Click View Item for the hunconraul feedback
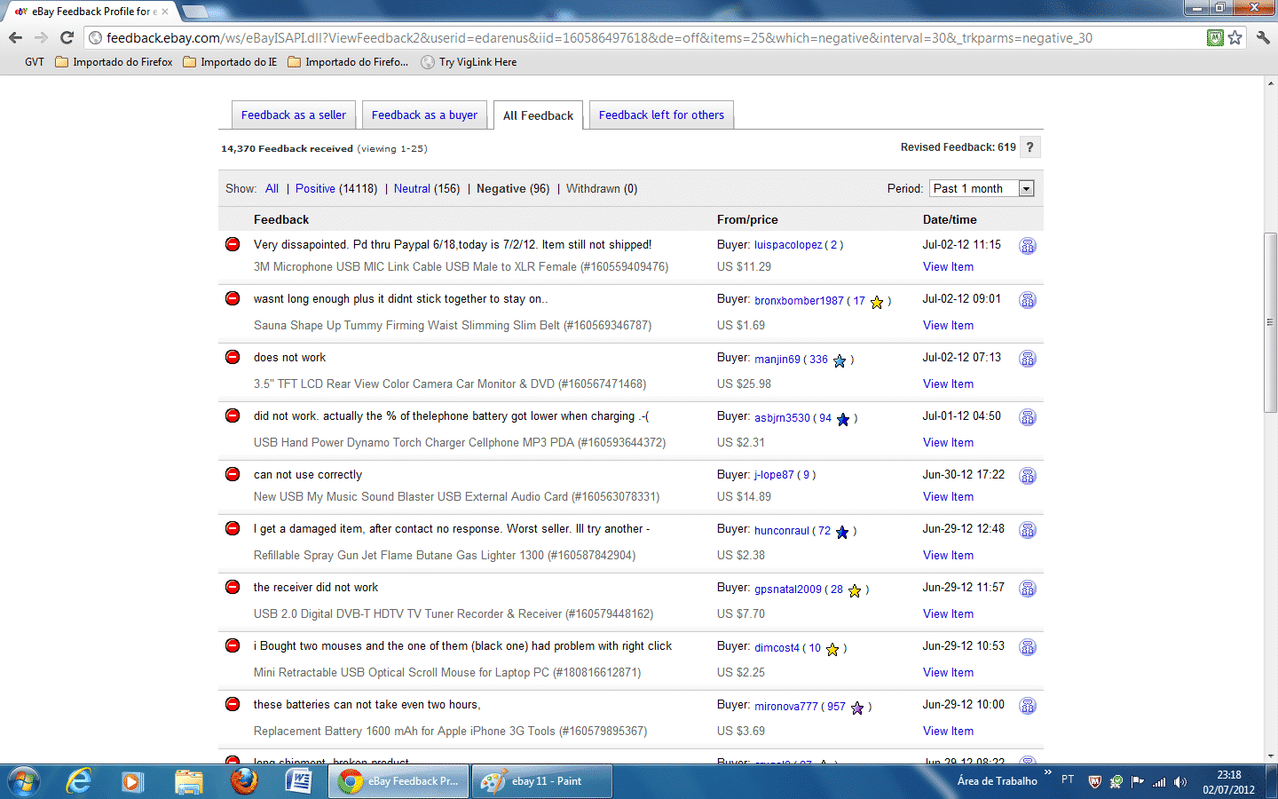The width and height of the screenshot is (1278, 799). [x=948, y=556]
